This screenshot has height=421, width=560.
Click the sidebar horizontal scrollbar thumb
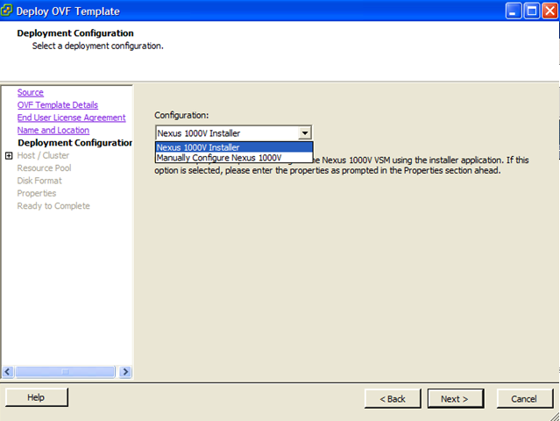pos(65,372)
